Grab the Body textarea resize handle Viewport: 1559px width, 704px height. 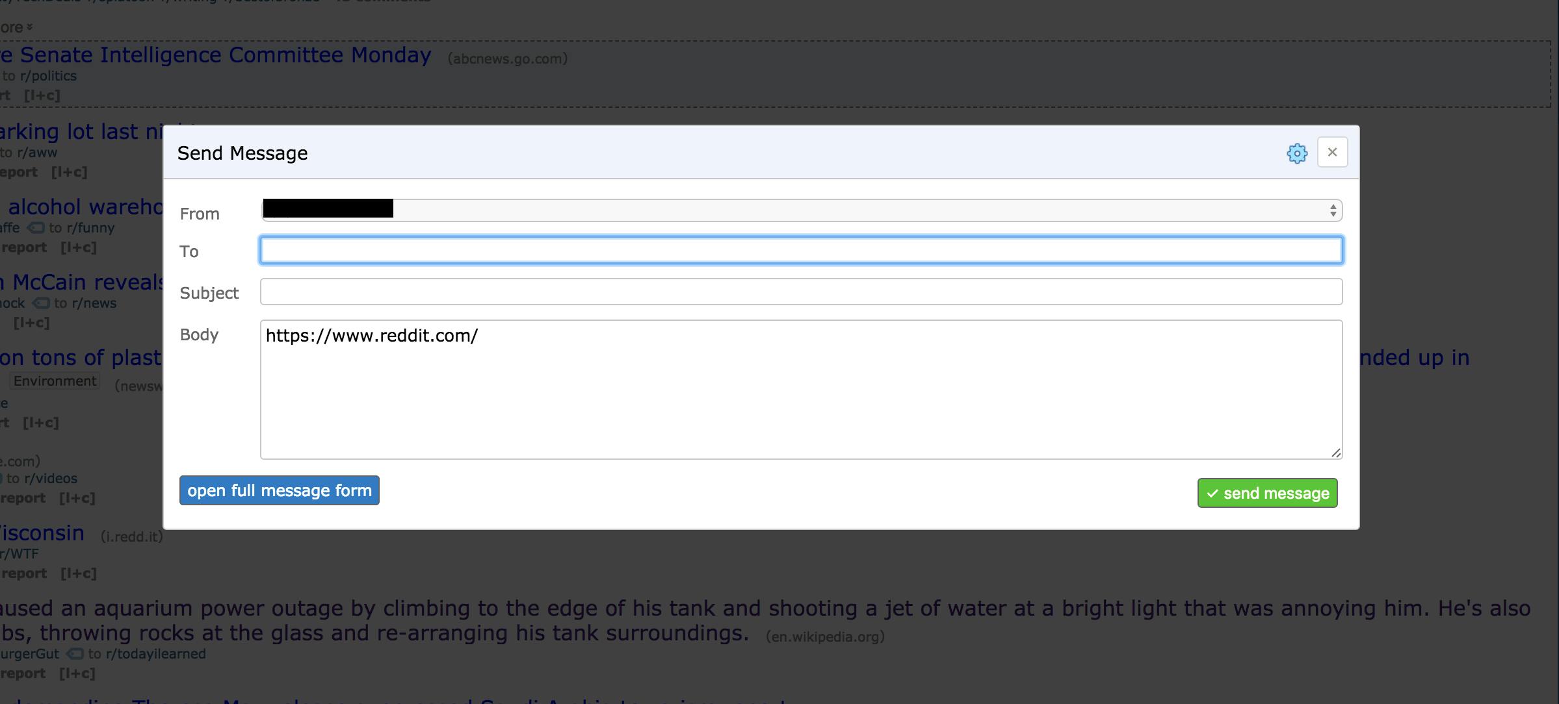(1336, 453)
